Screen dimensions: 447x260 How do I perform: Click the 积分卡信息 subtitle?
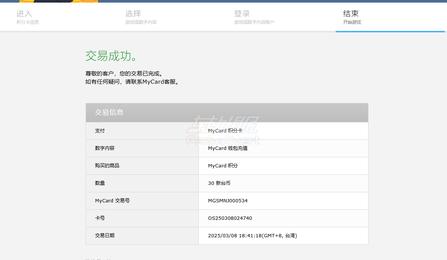(28, 22)
